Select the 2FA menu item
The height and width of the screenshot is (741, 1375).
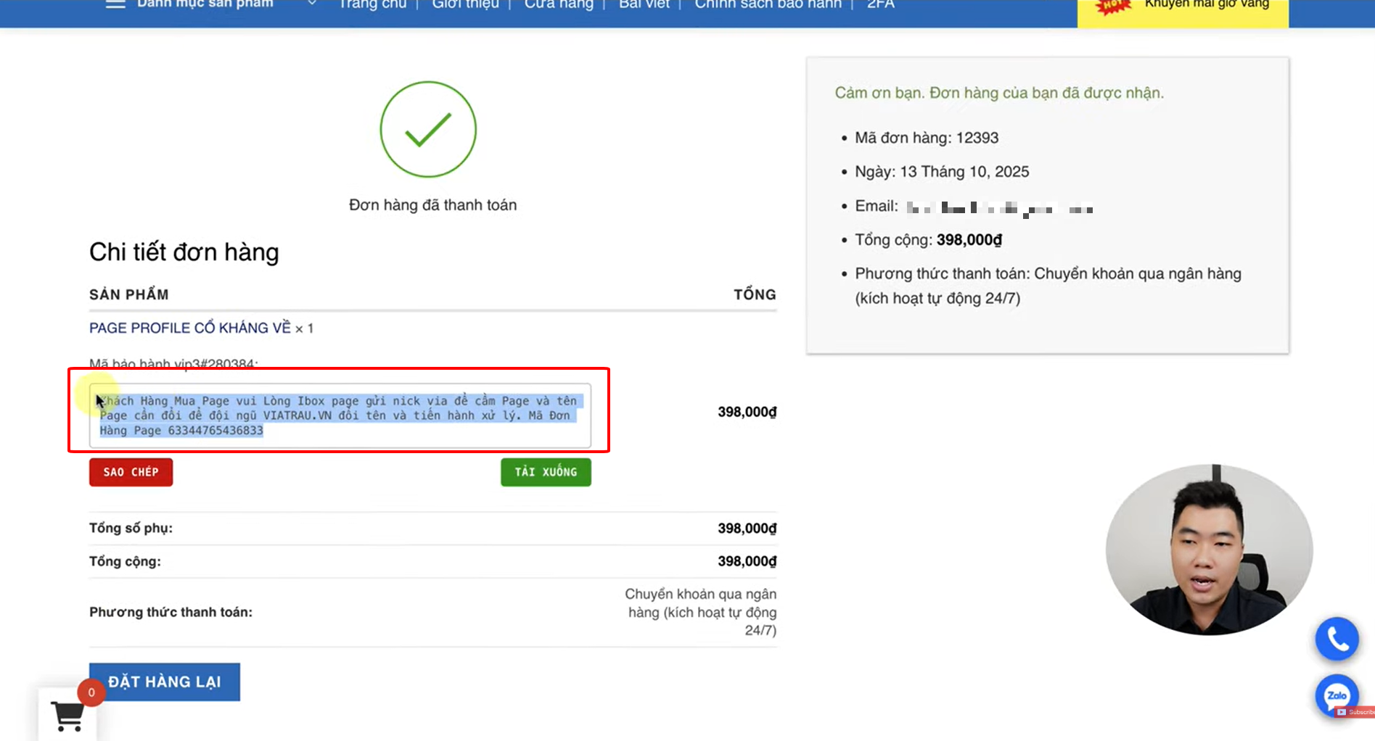[x=880, y=4]
